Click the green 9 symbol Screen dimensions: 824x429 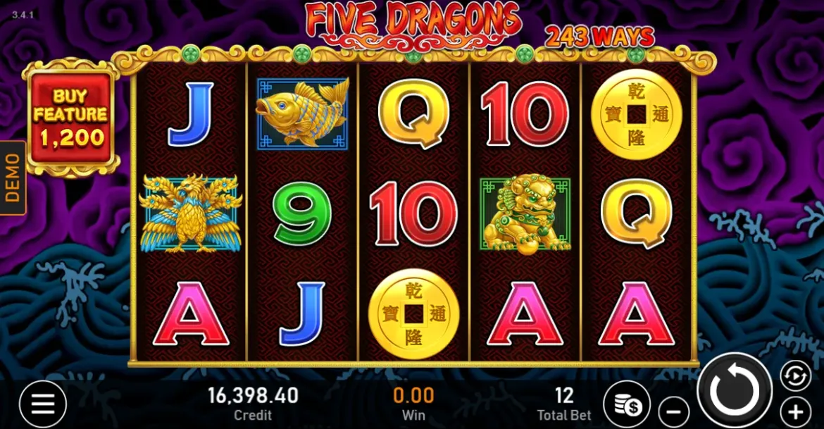coord(302,214)
